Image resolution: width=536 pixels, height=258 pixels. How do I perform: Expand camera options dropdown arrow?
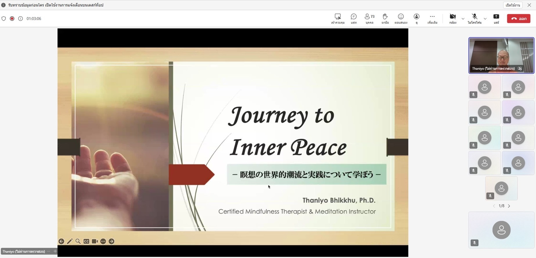463,19
